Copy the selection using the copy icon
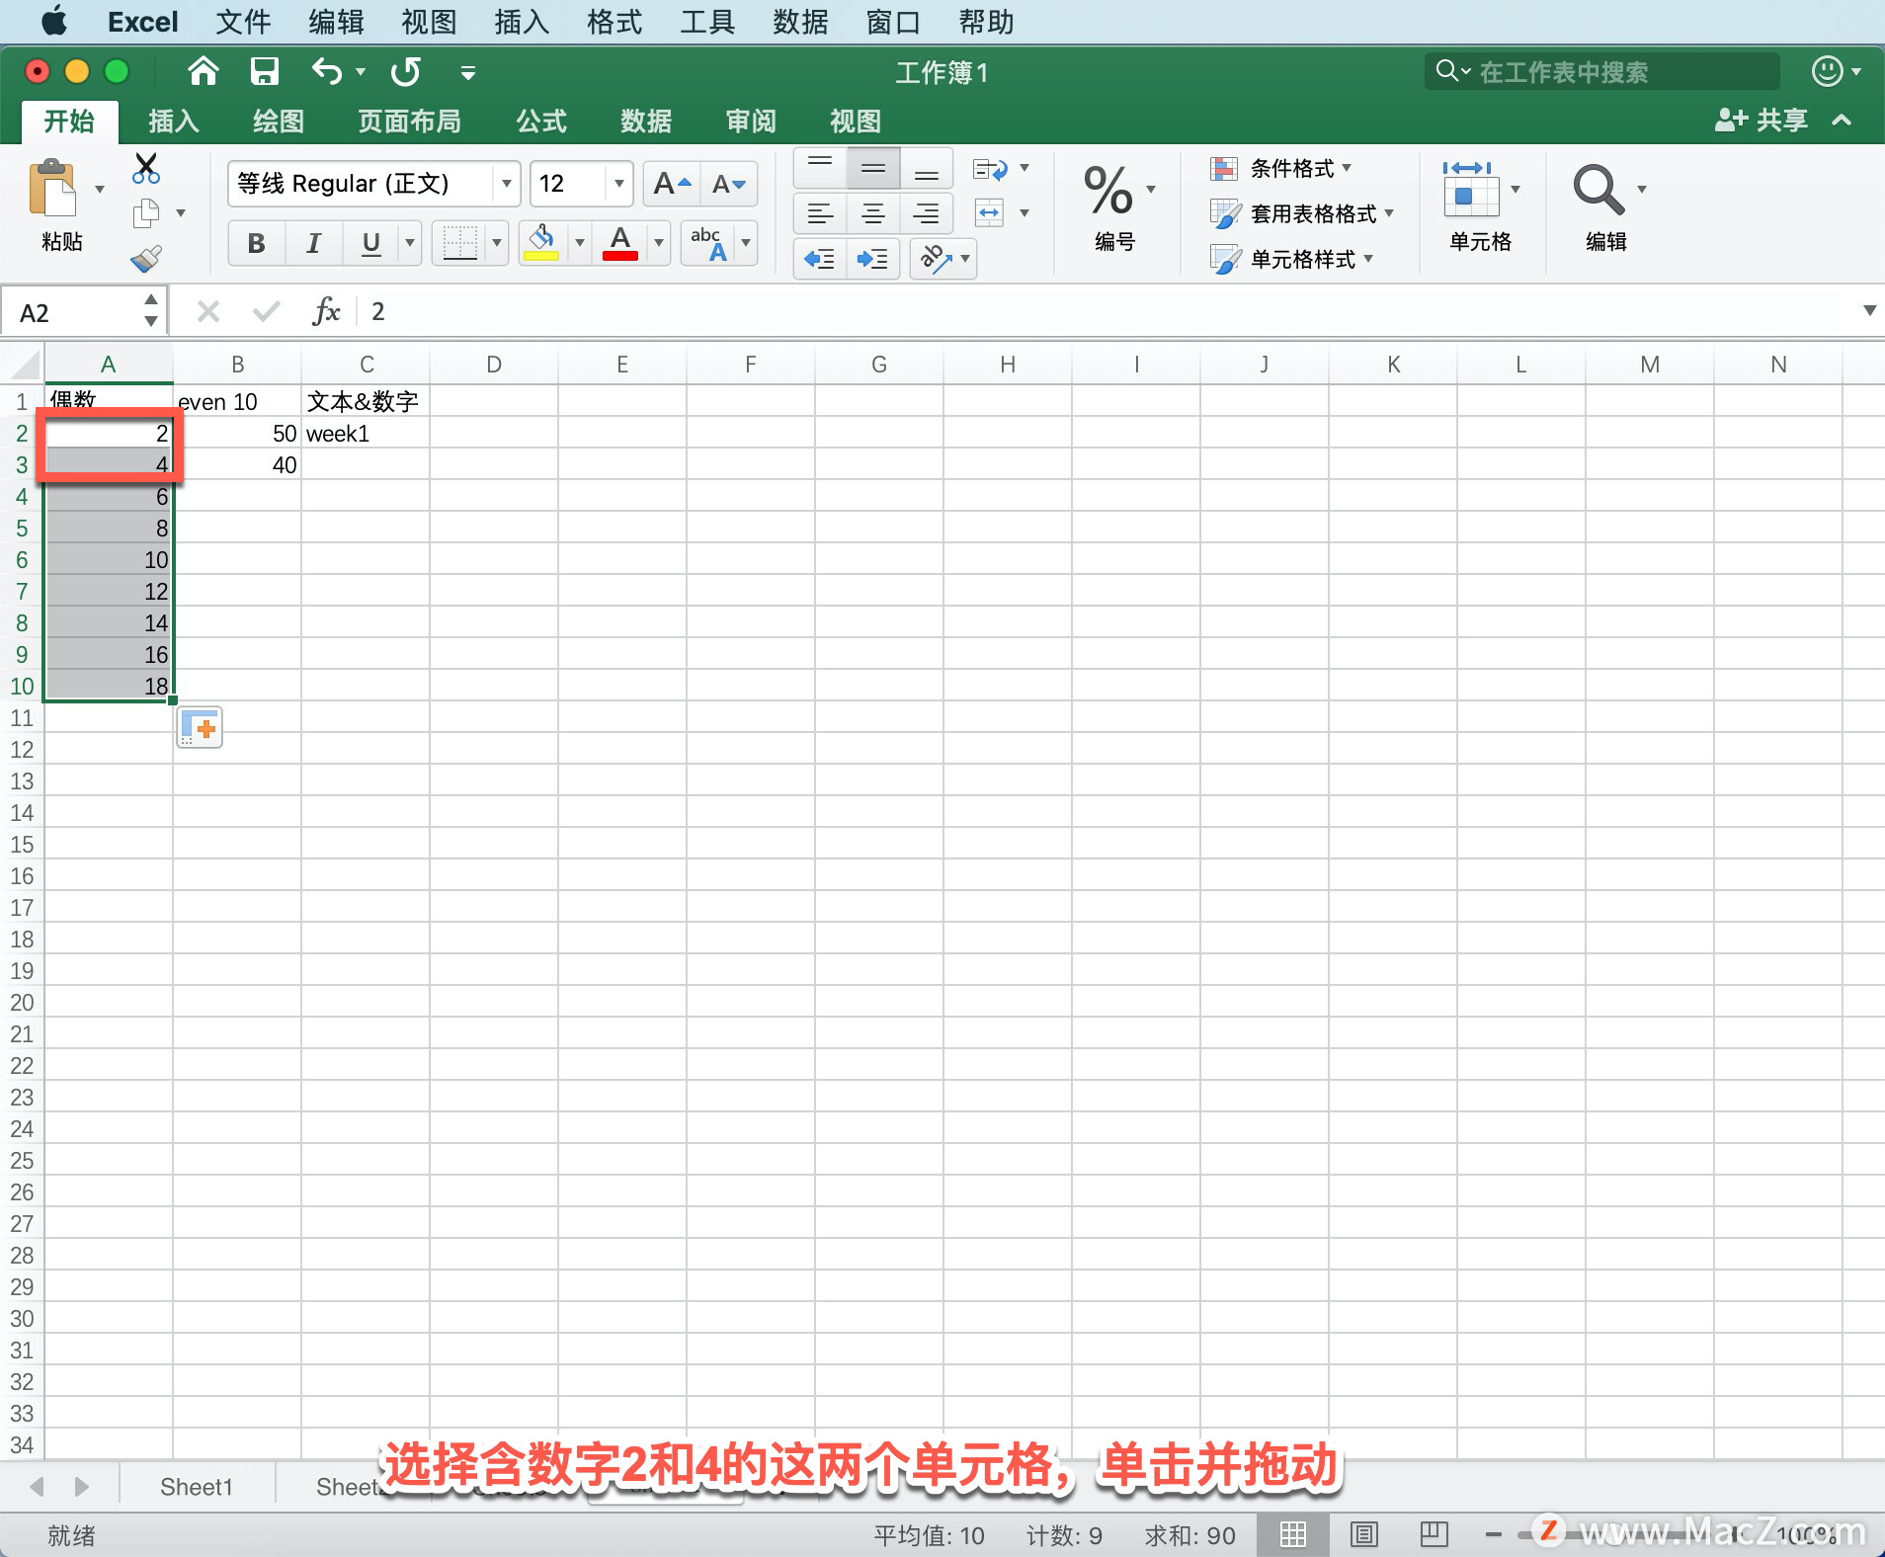Screen dimensions: 1885x1557 (146, 212)
